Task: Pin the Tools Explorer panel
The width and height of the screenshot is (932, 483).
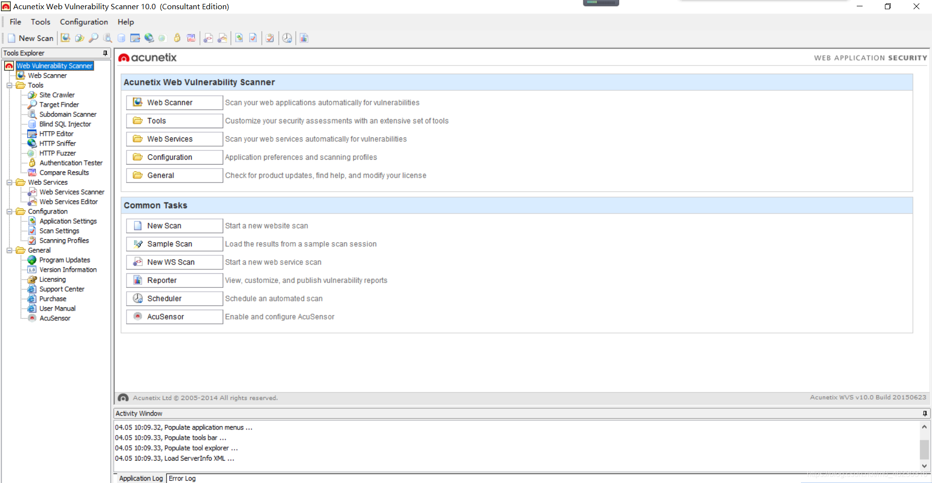Action: 105,53
